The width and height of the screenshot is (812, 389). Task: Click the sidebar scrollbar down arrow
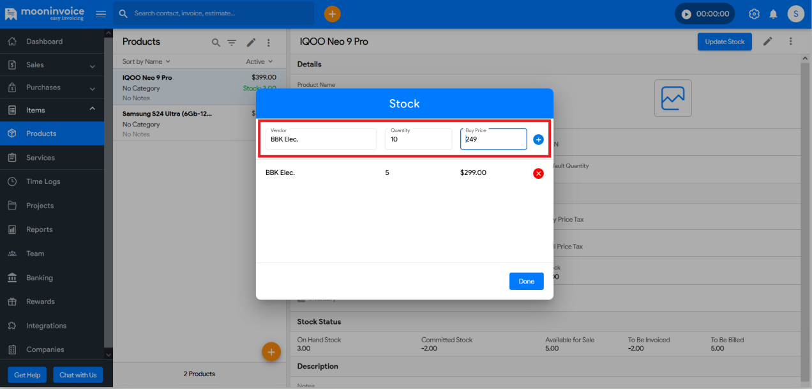[x=108, y=355]
